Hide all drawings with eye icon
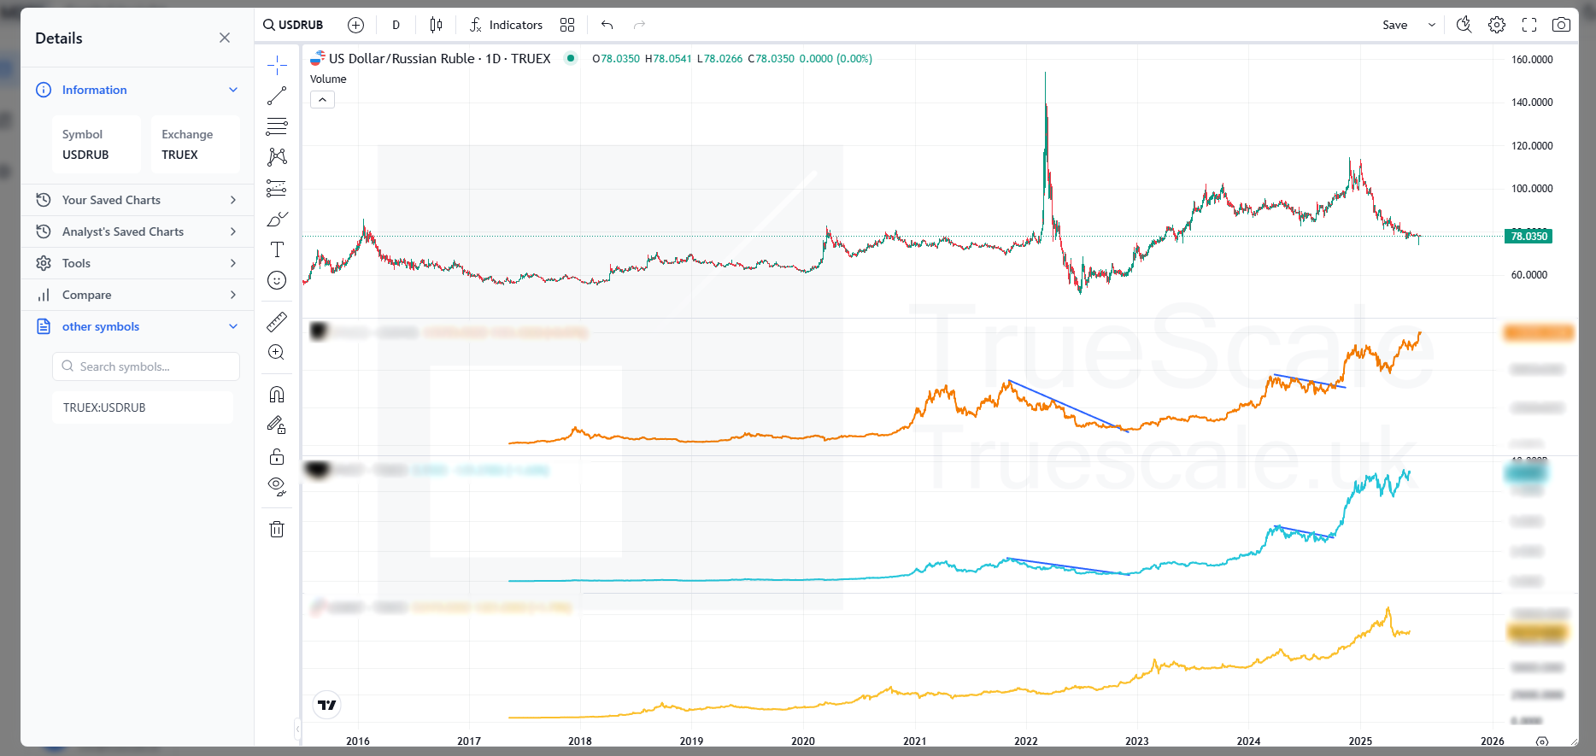The width and height of the screenshot is (1596, 756). coord(277,487)
